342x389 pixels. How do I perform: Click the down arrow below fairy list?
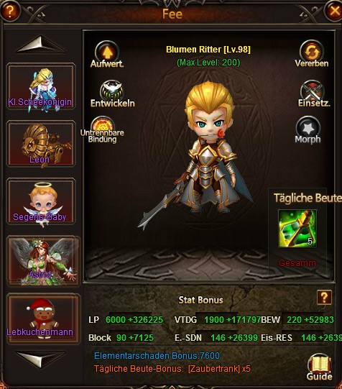click(x=41, y=359)
